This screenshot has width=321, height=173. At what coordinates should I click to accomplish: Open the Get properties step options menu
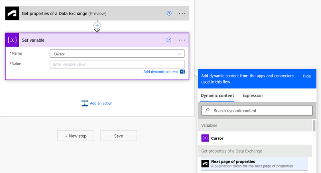coord(182,14)
